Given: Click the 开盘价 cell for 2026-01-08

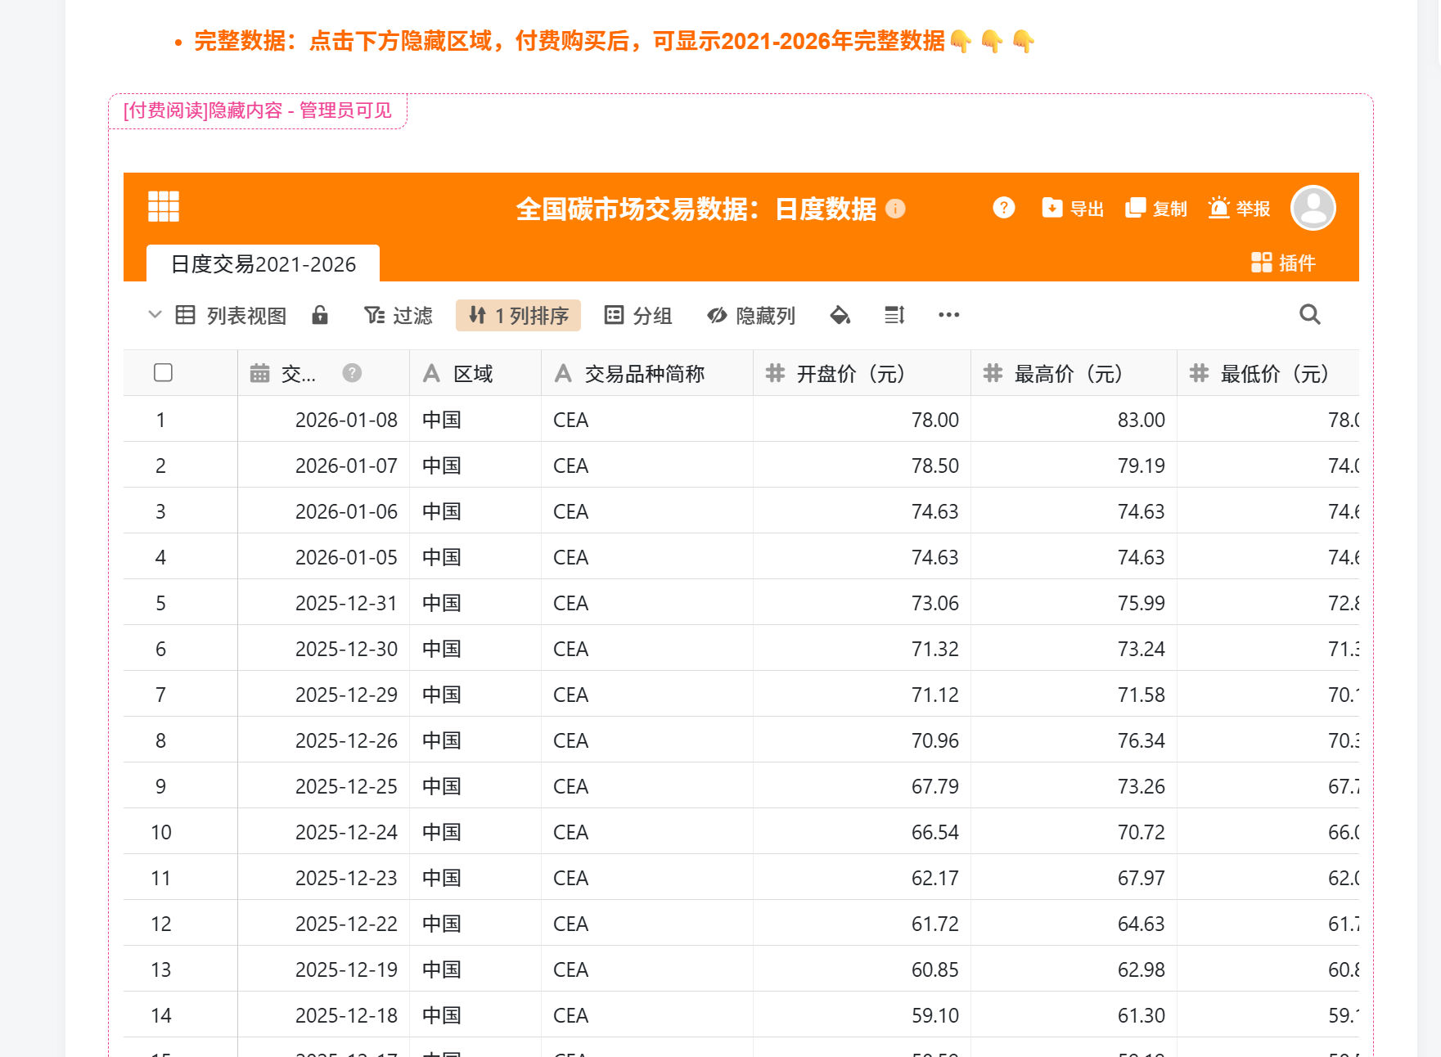Looking at the screenshot, I should pos(862,420).
